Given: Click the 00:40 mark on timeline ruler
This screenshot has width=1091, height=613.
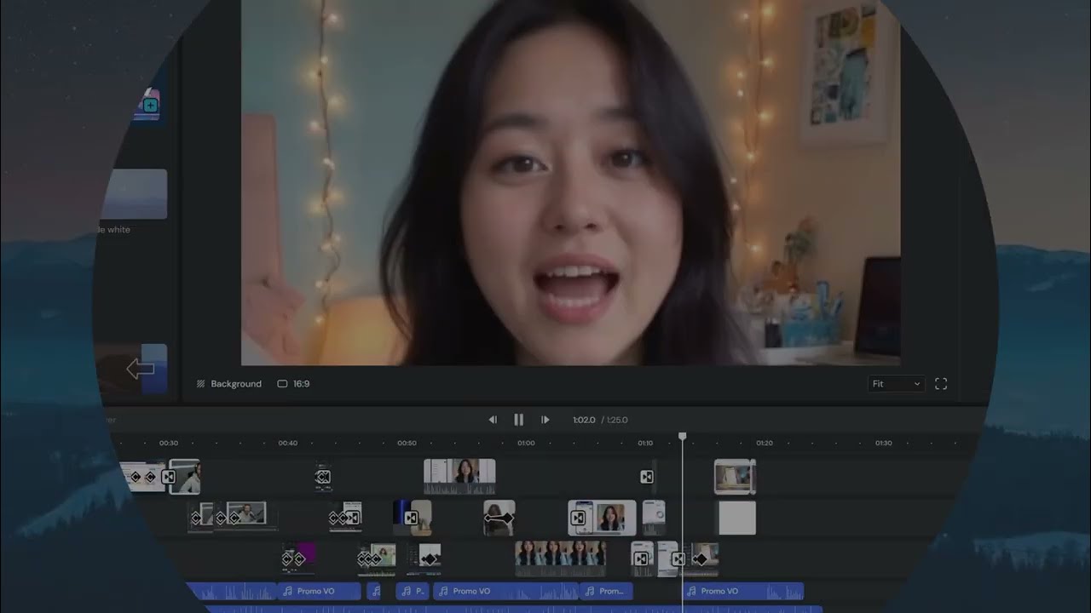Looking at the screenshot, I should coord(288,443).
